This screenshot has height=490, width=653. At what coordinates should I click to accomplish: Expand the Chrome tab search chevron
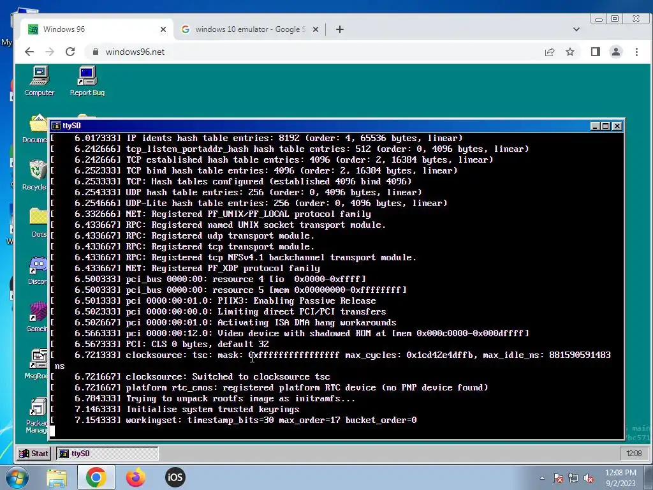(x=576, y=29)
